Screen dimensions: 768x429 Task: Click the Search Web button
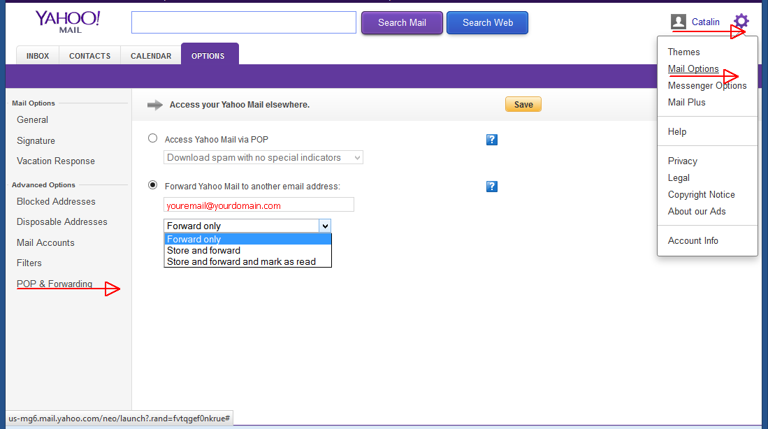pos(487,23)
